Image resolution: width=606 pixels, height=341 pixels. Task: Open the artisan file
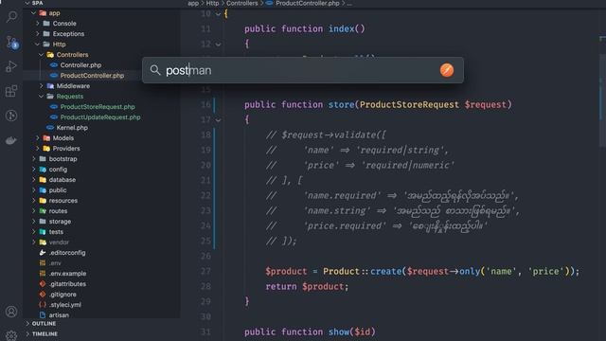pos(59,315)
